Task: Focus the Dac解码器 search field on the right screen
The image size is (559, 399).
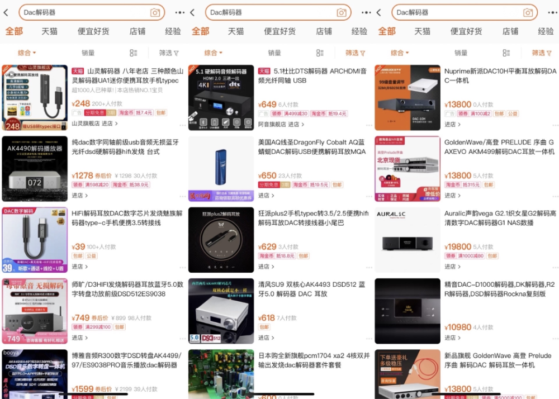Action: pos(465,12)
